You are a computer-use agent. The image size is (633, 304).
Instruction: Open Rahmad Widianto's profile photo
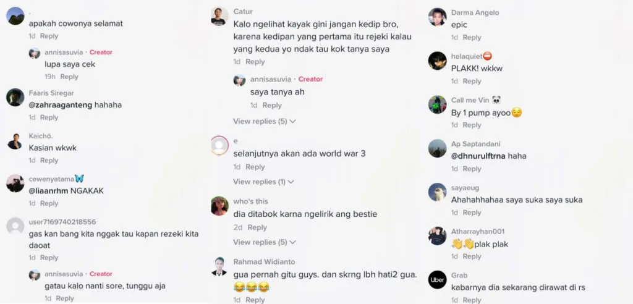click(x=219, y=266)
